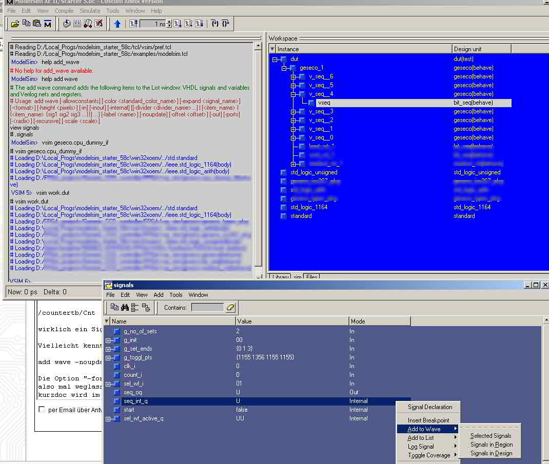Viewport: 549px width, 464px height.
Task: Expand the v_seq__3 instance
Action: tap(293, 112)
